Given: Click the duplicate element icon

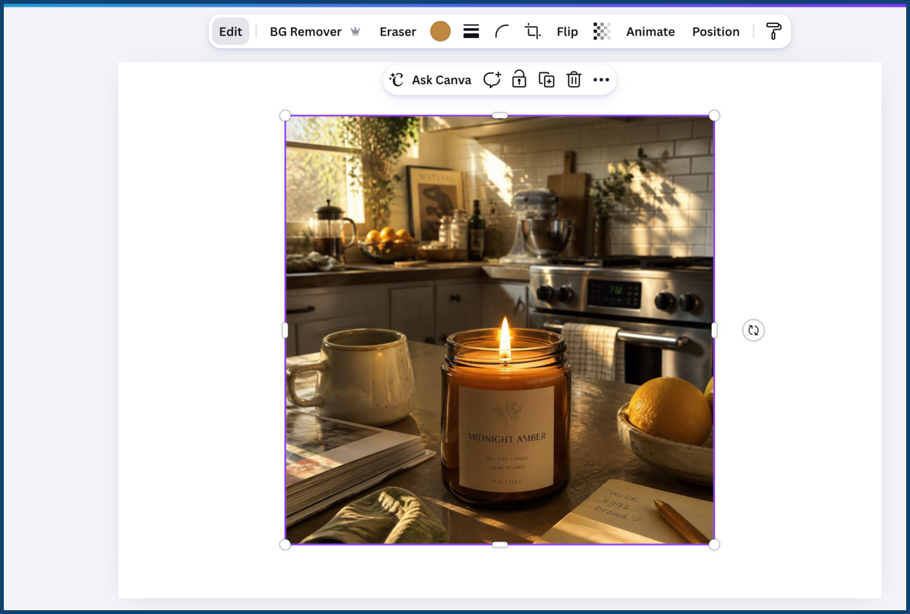Looking at the screenshot, I should (546, 80).
